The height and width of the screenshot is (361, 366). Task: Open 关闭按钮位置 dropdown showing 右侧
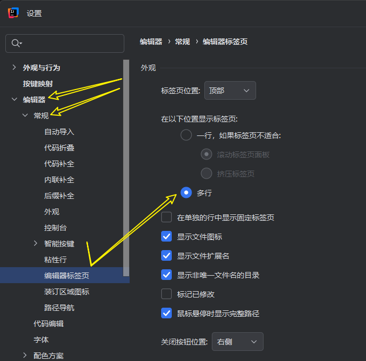pos(237,341)
